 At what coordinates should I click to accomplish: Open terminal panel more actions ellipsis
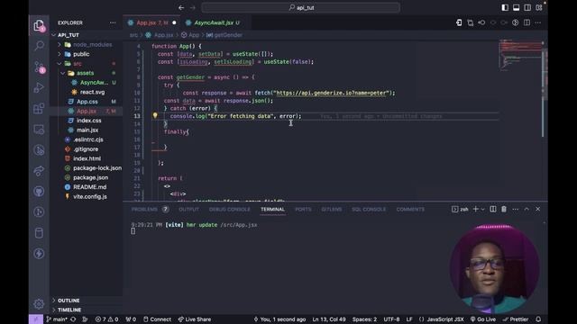coord(515,209)
